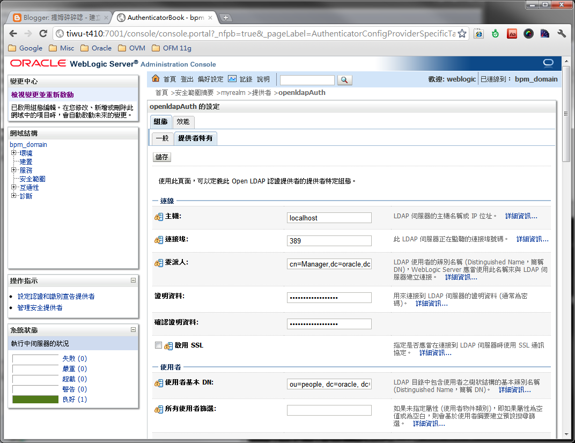Image resolution: width=575 pixels, height=443 pixels.
Task: Open a new browser tab
Action: [225, 18]
